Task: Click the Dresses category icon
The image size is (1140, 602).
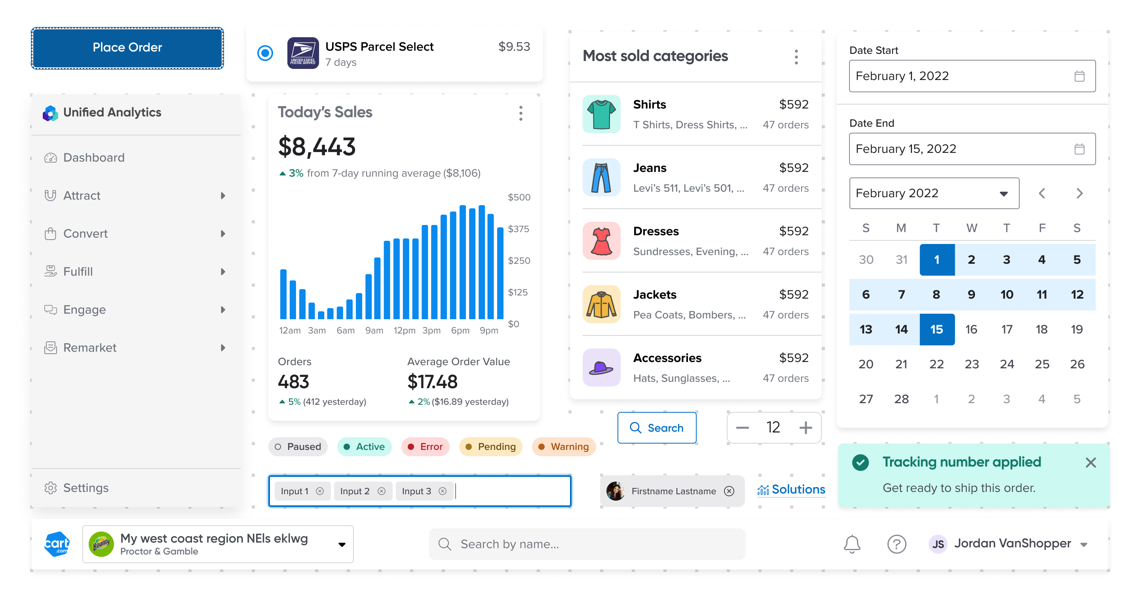Action: (x=601, y=241)
